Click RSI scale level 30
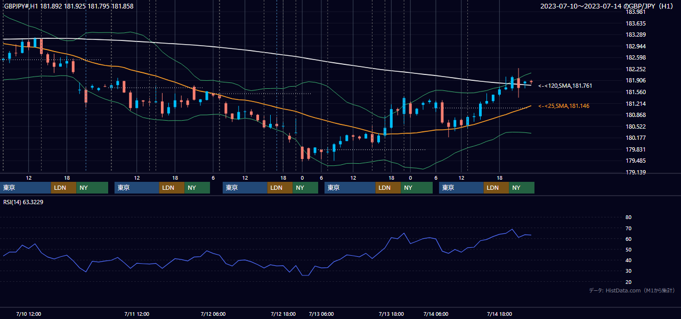This screenshot has height=319, width=681. (x=628, y=271)
